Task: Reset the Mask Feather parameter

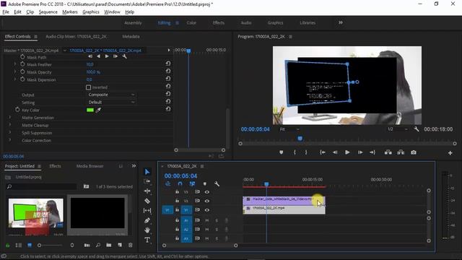Action: (x=168, y=64)
